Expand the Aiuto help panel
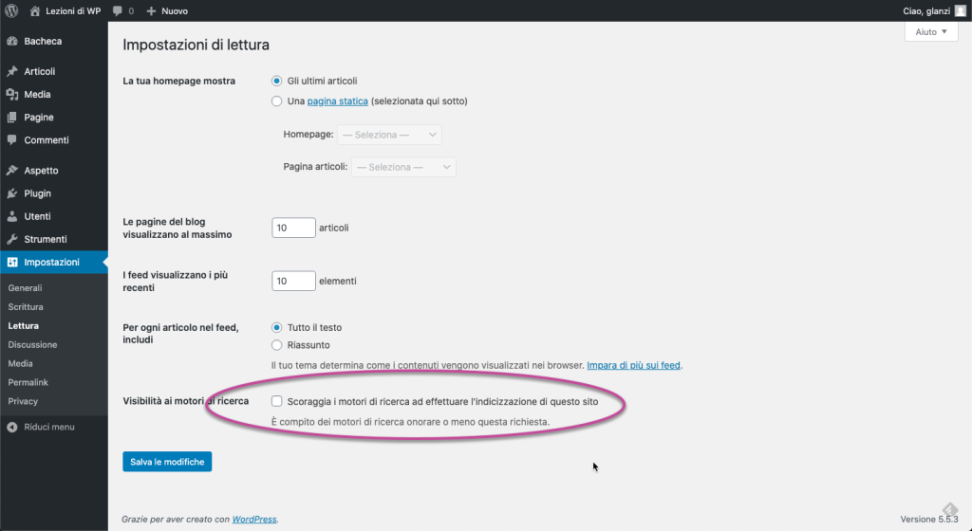972x531 pixels. 931,31
